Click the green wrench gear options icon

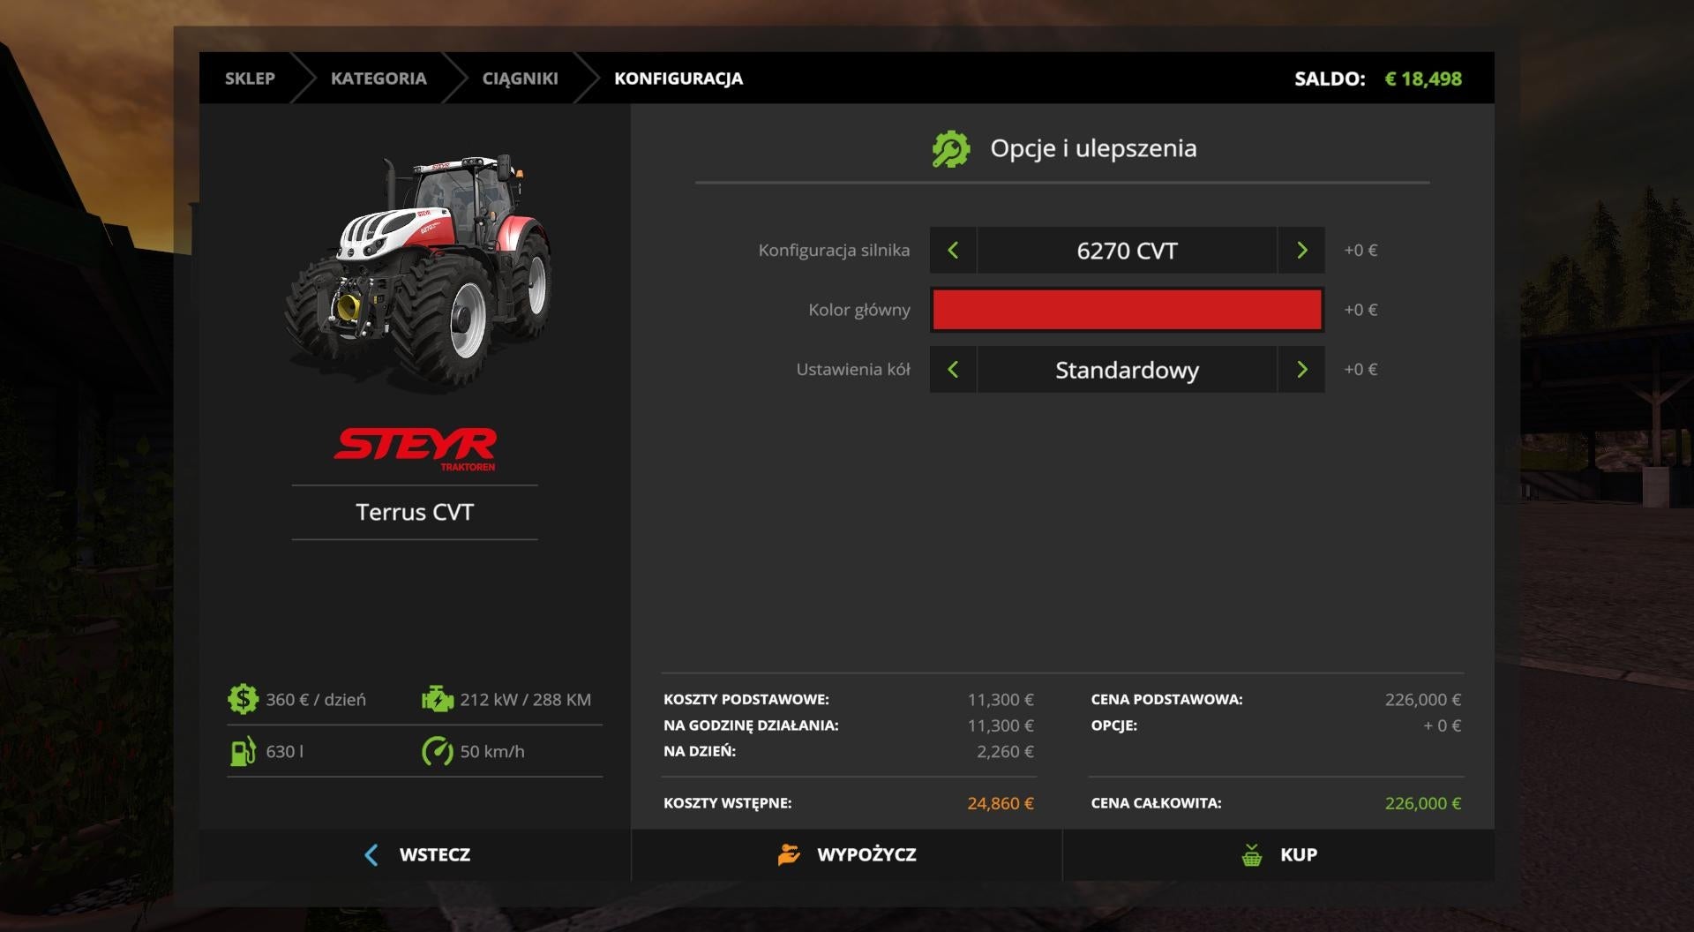click(x=951, y=148)
